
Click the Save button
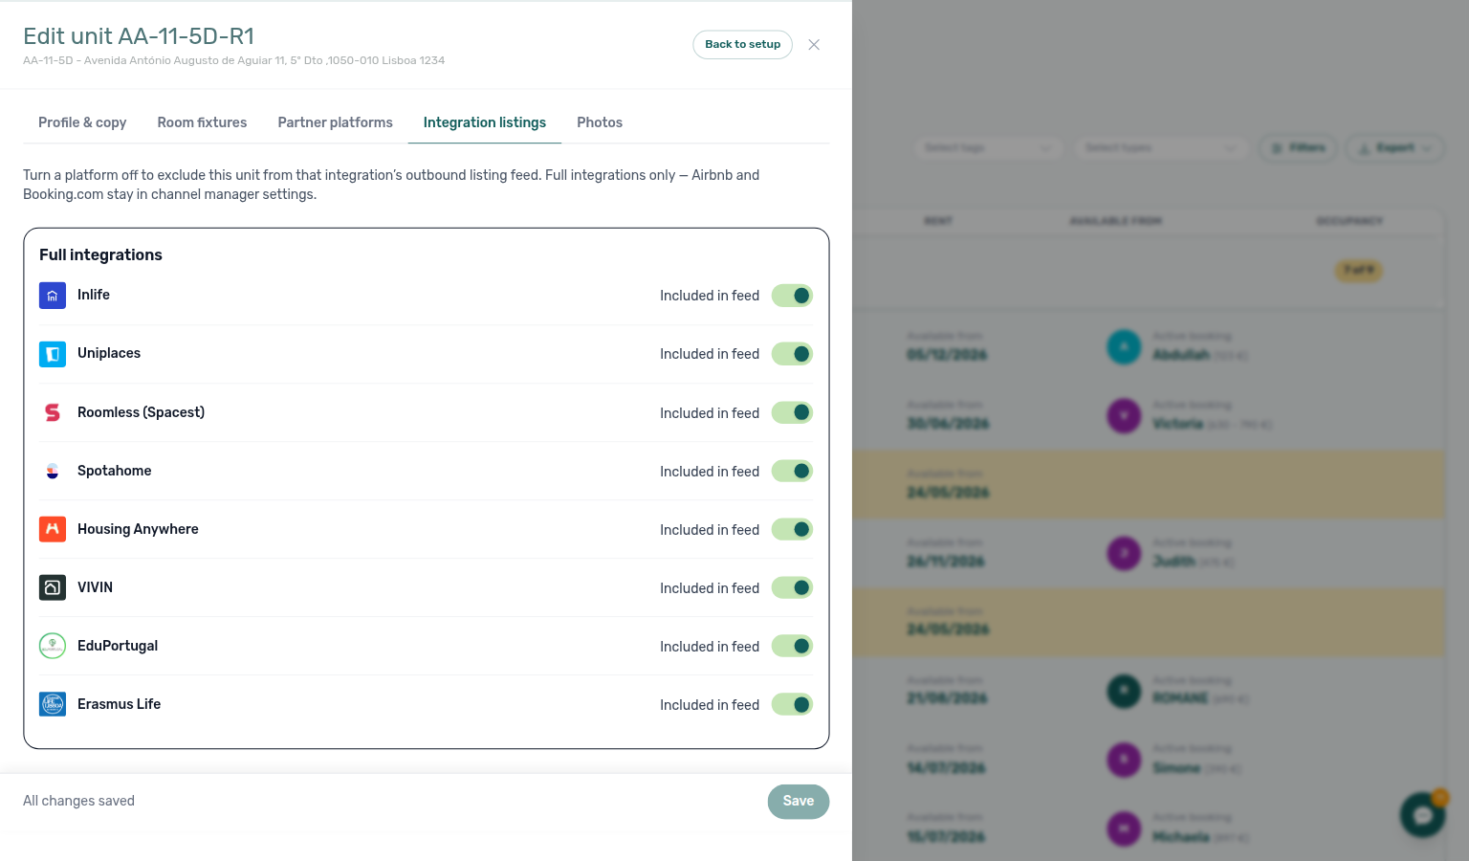tap(799, 802)
